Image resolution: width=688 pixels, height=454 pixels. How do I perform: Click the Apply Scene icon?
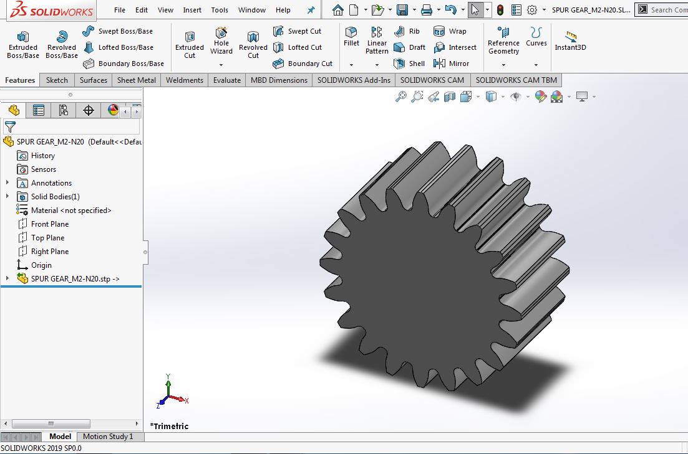pos(557,97)
